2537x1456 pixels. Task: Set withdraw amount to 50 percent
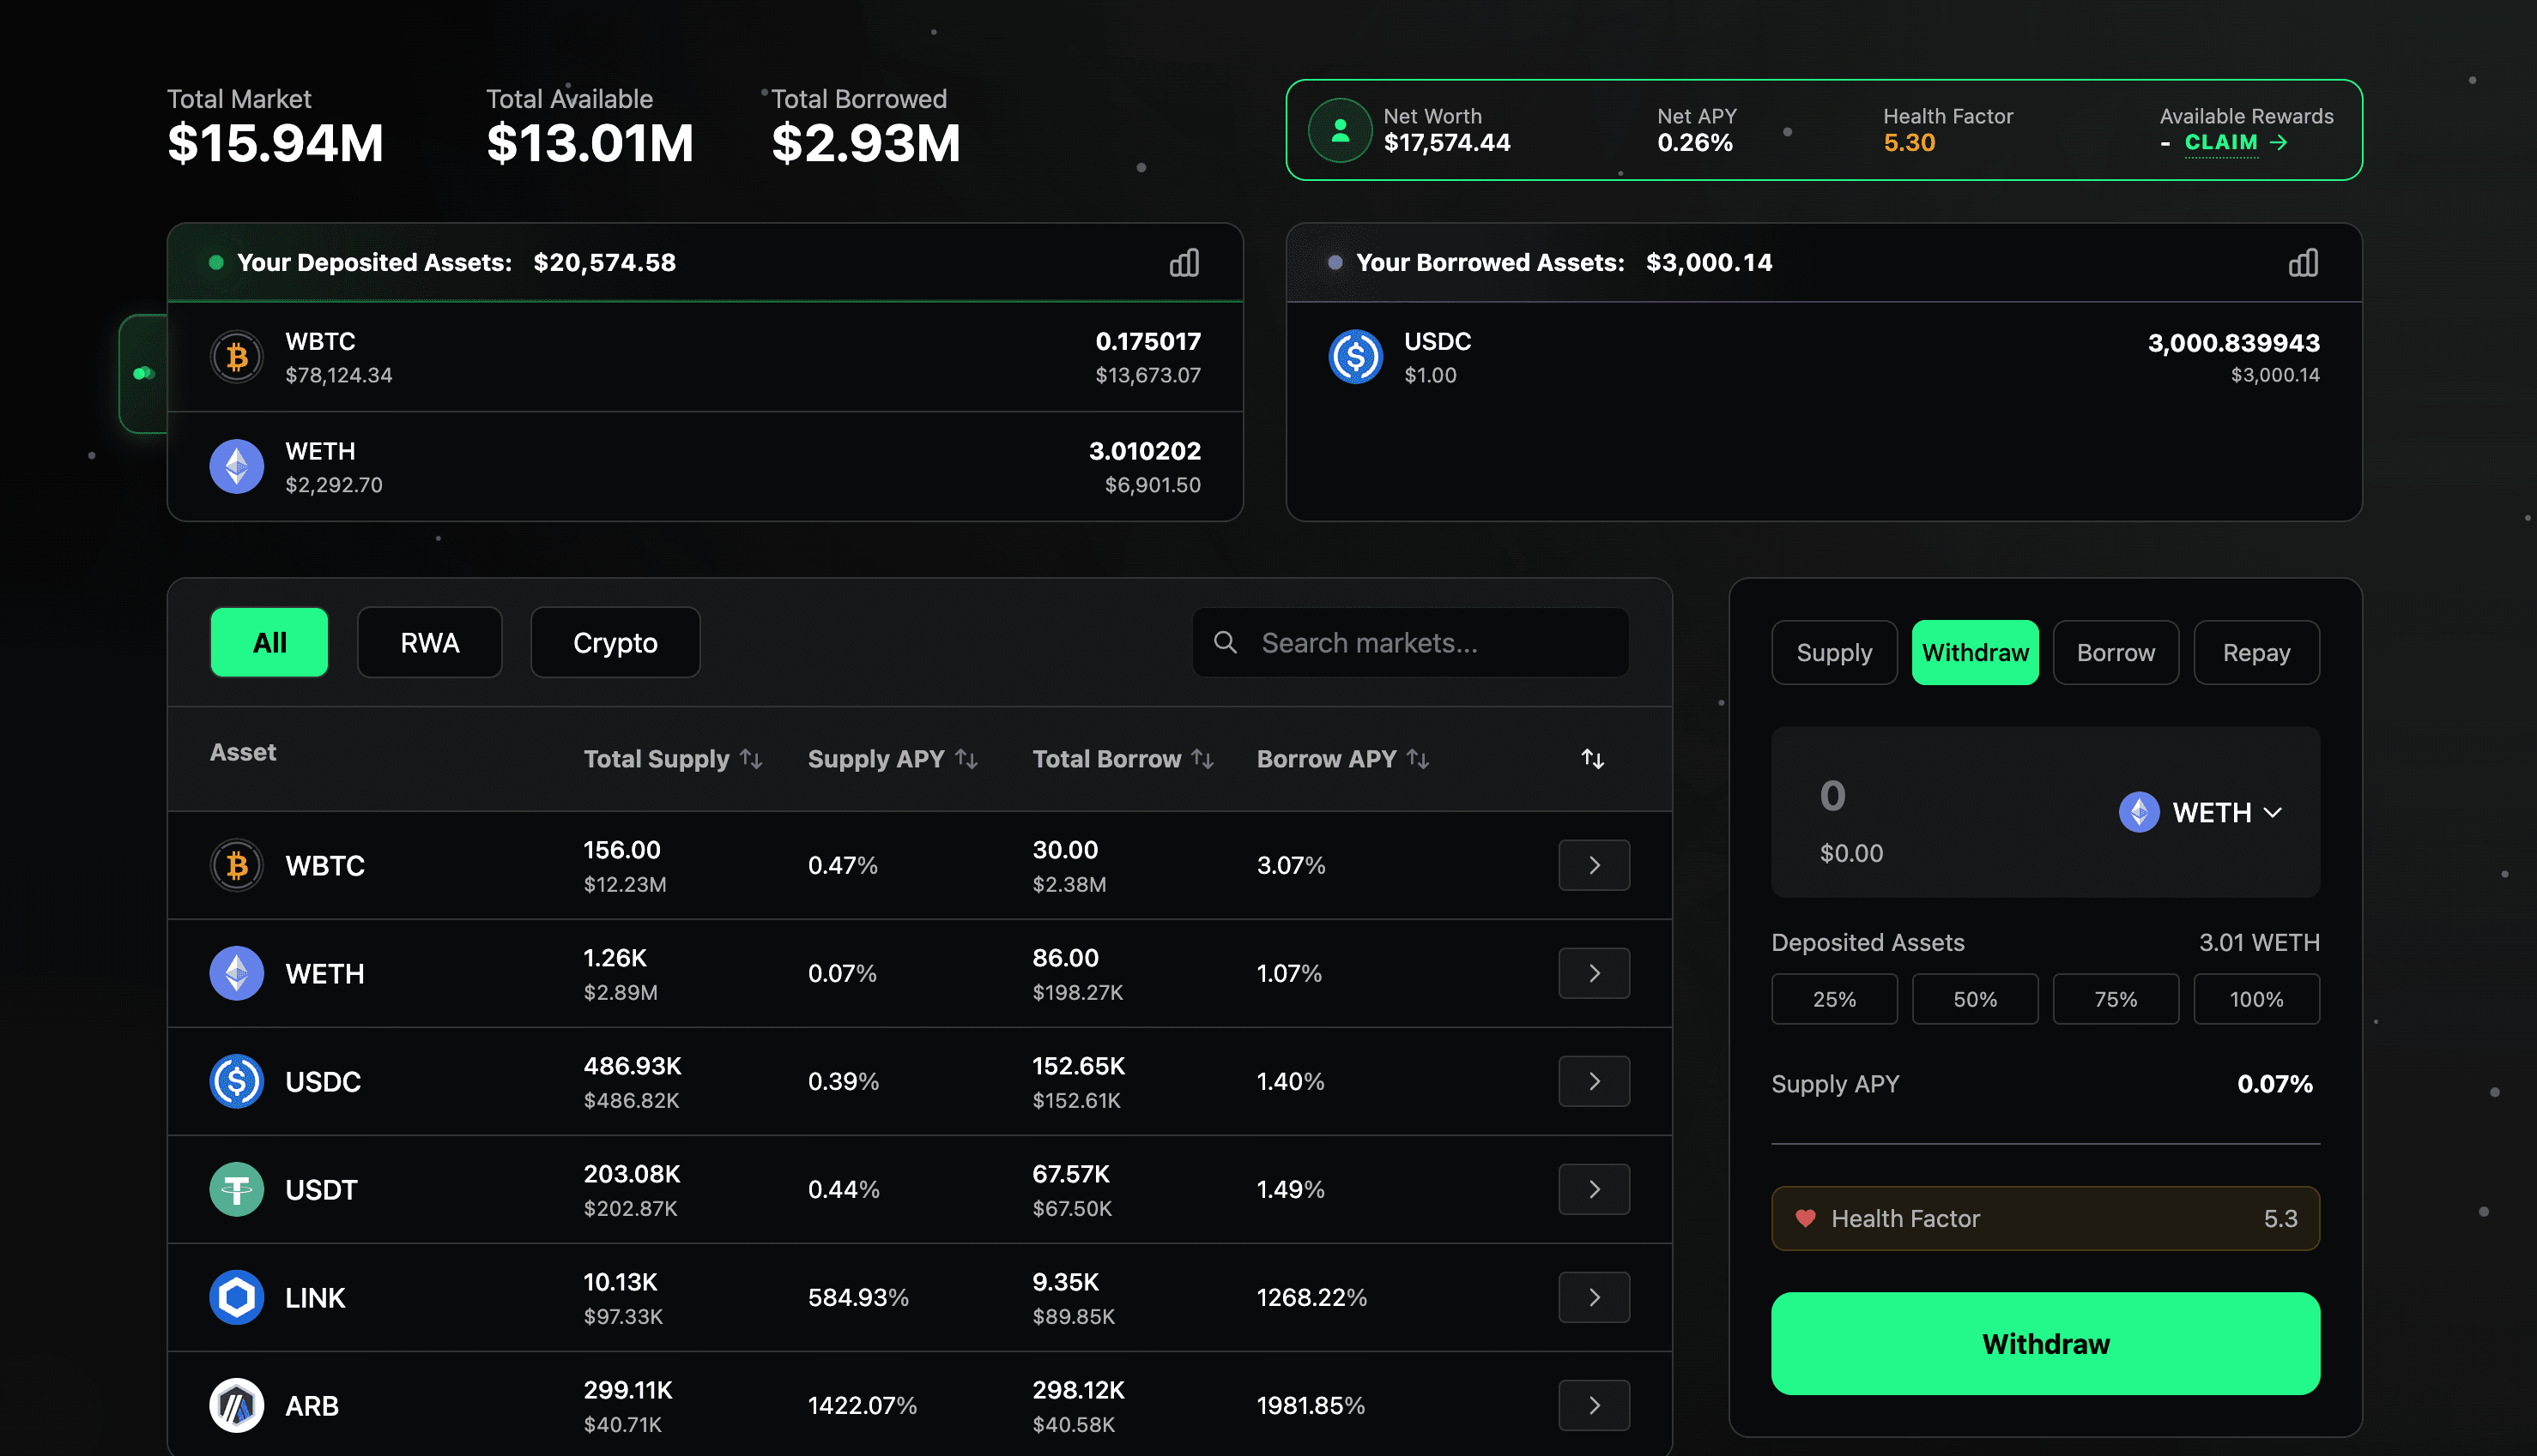(x=1973, y=998)
